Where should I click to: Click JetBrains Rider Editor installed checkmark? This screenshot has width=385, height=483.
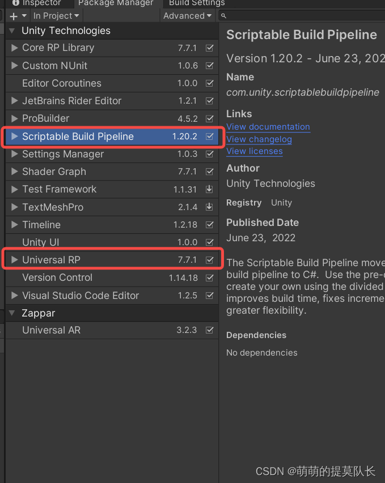pyautogui.click(x=209, y=101)
